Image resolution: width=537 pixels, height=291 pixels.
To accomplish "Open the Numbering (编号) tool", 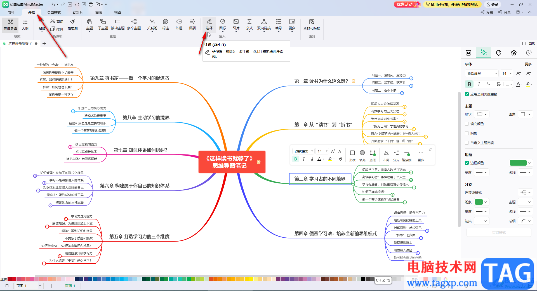I will 279,25.
